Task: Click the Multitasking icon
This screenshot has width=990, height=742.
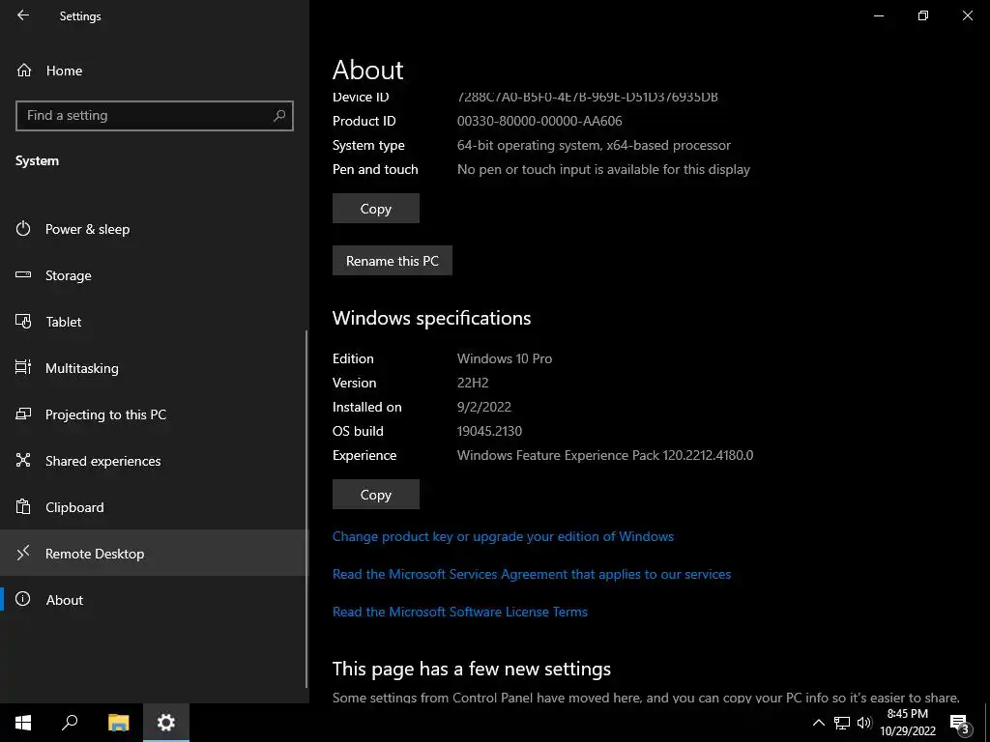Action: [x=23, y=367]
